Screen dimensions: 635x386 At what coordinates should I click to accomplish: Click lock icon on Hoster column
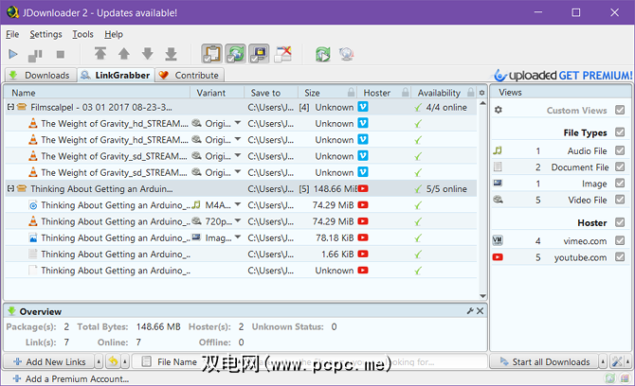[x=405, y=93]
